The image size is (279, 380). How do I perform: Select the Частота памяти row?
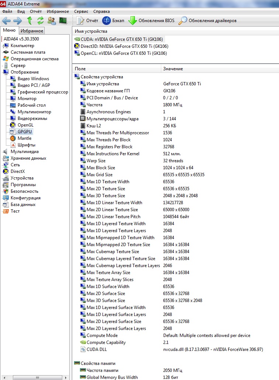pos(102,370)
